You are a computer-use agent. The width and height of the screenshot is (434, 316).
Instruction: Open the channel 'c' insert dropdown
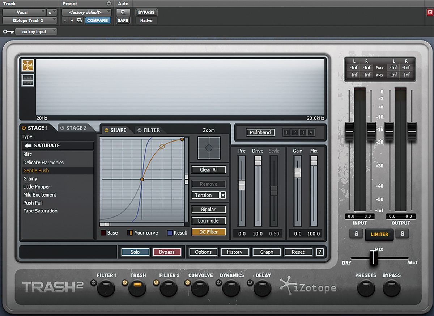pos(52,12)
